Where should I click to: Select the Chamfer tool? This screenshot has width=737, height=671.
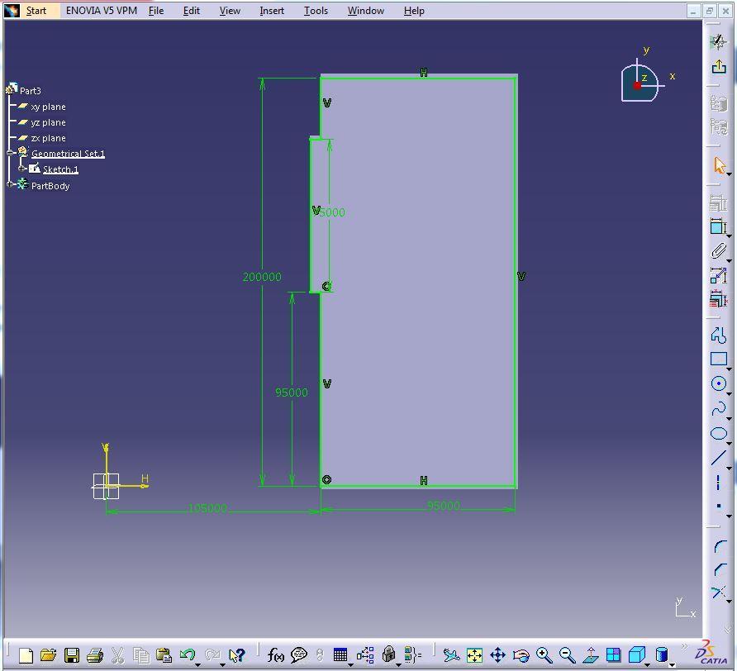[x=719, y=569]
